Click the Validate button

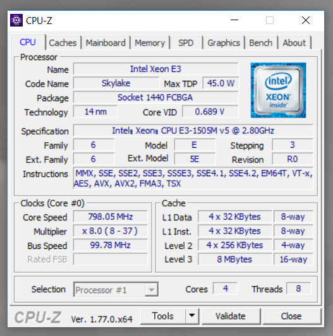231,316
